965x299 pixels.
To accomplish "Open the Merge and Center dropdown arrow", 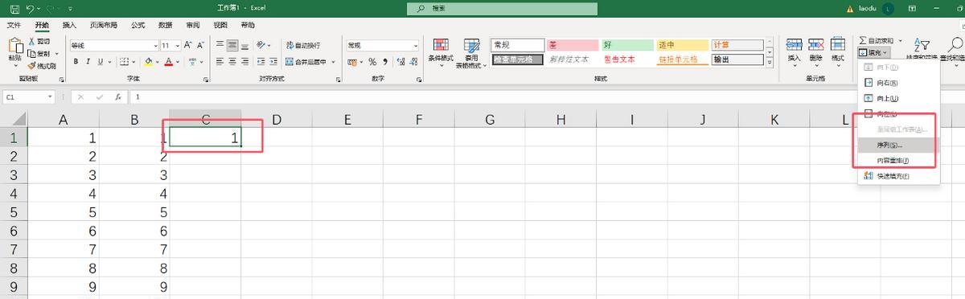I will (x=334, y=61).
